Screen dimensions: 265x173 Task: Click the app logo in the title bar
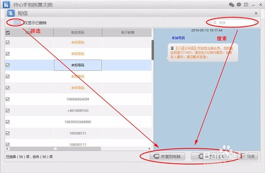click(6, 4)
